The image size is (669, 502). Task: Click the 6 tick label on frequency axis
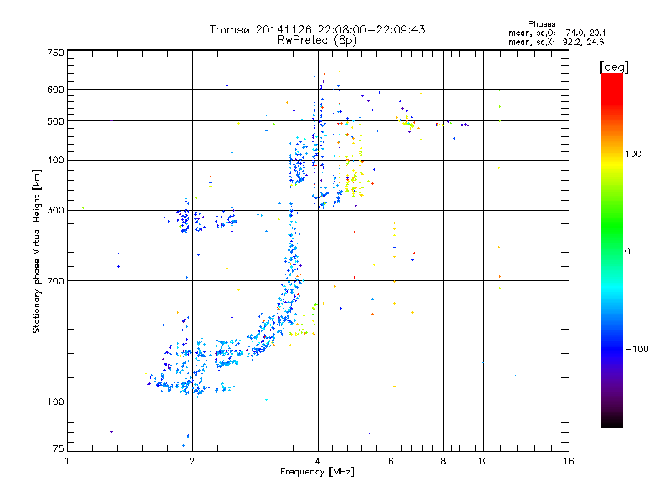(391, 461)
